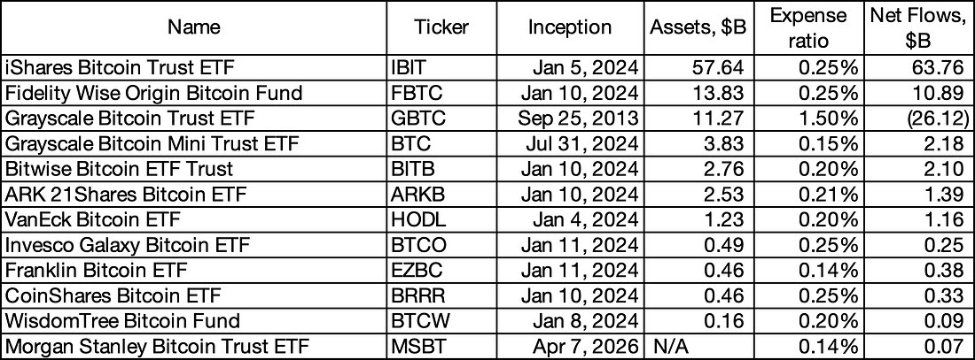Click the Inception column header

[572, 27]
